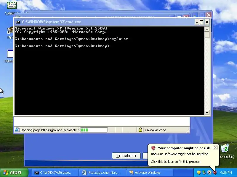Click the Safely Remove Hardware tray icon
Image resolution: width=237 pixels, height=177 pixels.
(x=204, y=173)
